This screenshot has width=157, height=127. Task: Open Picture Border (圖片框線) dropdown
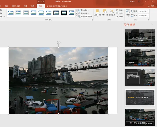83,10
